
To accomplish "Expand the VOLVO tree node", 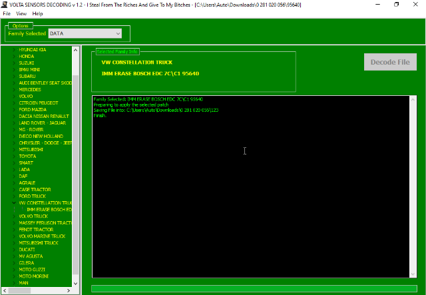I will 14,97.
